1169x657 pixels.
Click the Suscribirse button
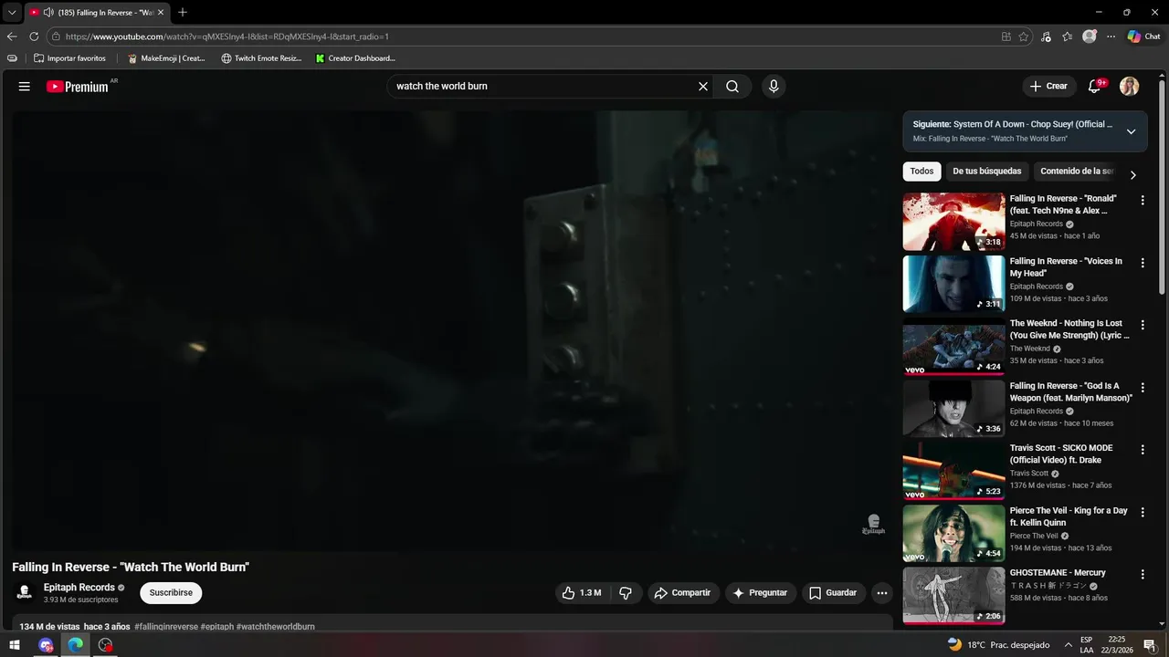171,592
